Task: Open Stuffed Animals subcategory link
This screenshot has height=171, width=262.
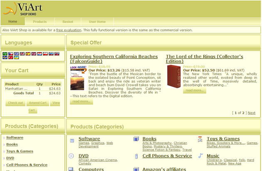Action: (218, 146)
